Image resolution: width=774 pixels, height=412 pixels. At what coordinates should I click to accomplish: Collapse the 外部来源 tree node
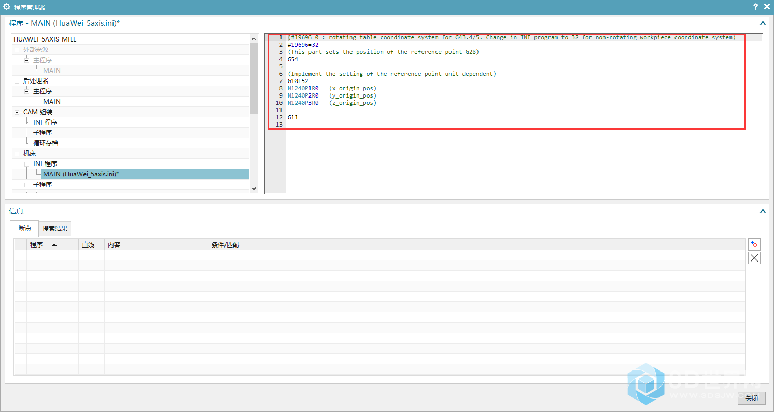pyautogui.click(x=17, y=50)
